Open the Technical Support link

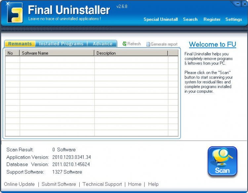click(102, 184)
